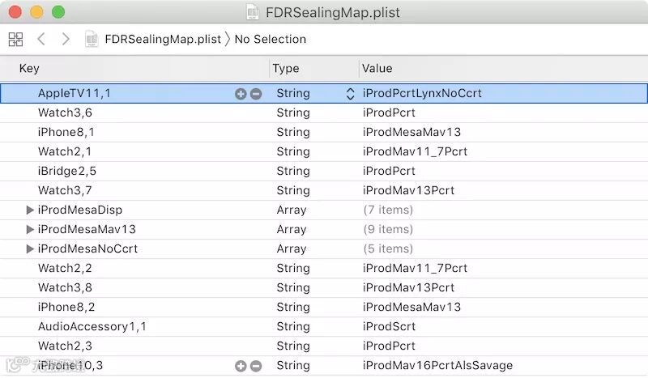
Task: Click iProdMav13Pcrt value for Watch3,7
Action: coord(408,190)
